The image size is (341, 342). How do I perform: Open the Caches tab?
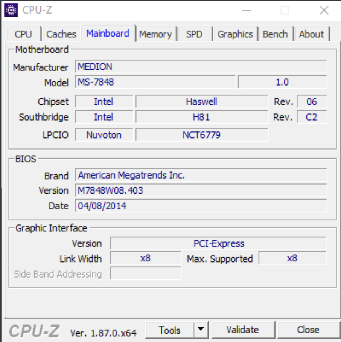(x=61, y=34)
